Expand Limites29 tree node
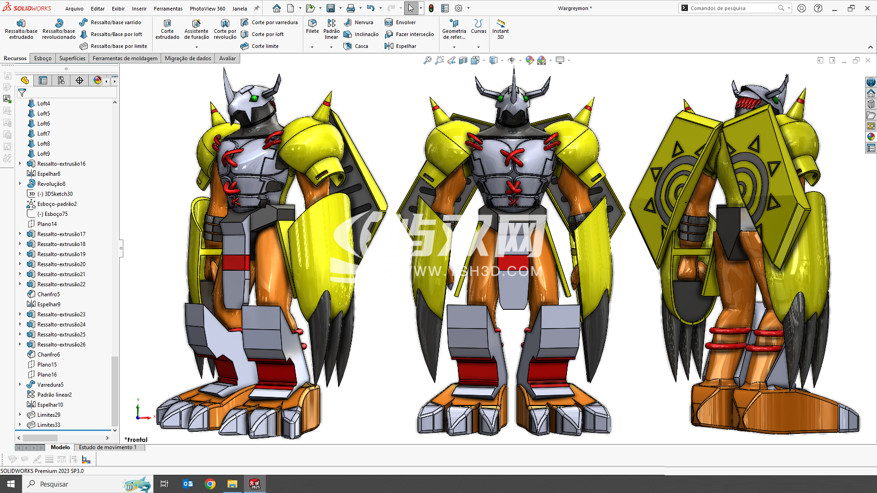This screenshot has width=877, height=493. [20, 415]
